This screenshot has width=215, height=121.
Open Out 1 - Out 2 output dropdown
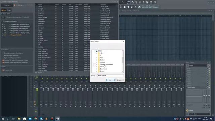[x=200, y=114]
